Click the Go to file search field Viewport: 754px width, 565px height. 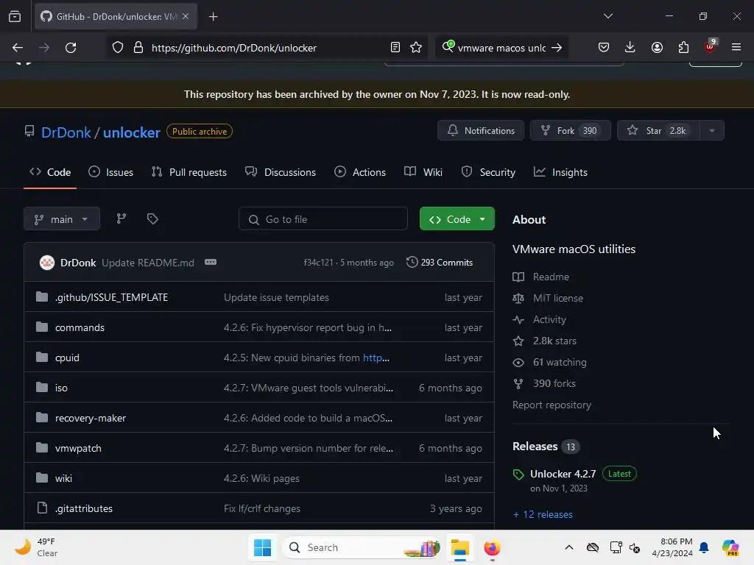(x=323, y=219)
